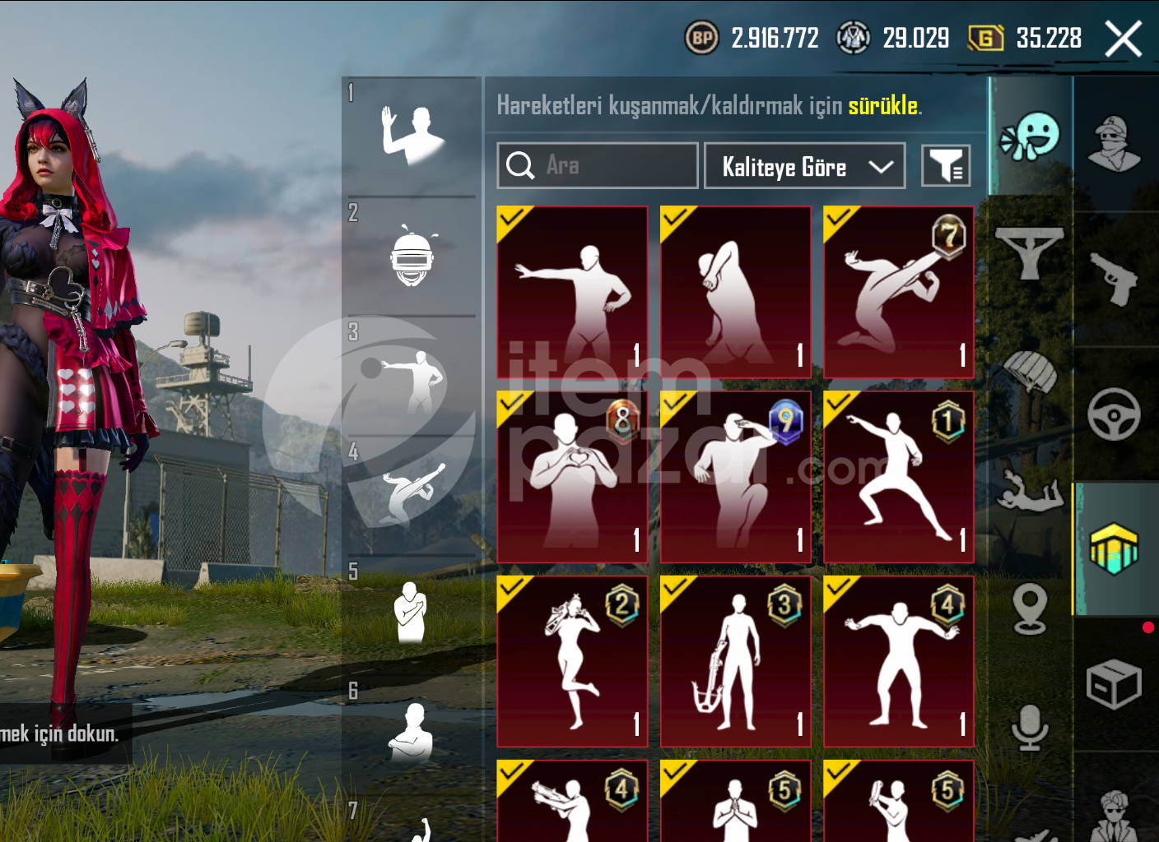
Task: Close the inventory with the X
Action: tap(1123, 39)
